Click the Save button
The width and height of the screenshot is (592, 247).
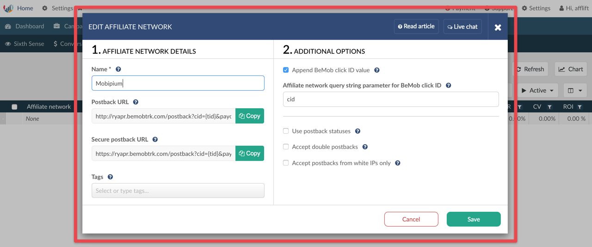[473, 219]
